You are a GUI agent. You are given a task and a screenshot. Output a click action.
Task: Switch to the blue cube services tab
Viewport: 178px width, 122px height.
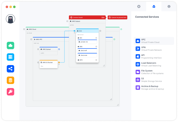[x=154, y=6]
